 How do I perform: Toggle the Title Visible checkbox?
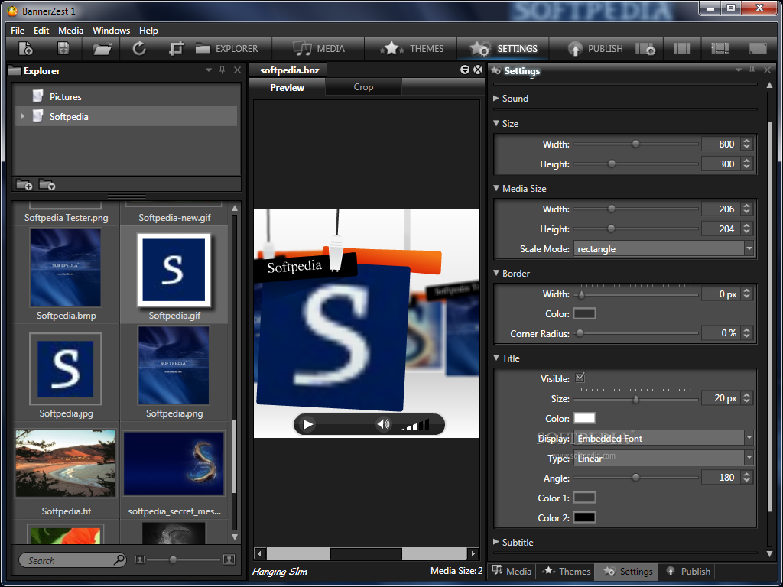580,378
